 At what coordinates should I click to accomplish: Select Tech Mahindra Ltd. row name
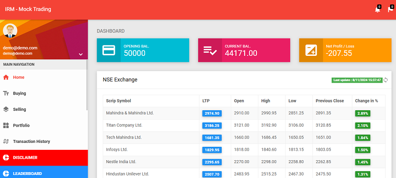click(x=124, y=137)
